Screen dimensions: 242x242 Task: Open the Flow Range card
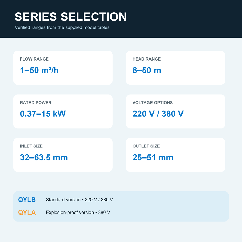pos(63,68)
